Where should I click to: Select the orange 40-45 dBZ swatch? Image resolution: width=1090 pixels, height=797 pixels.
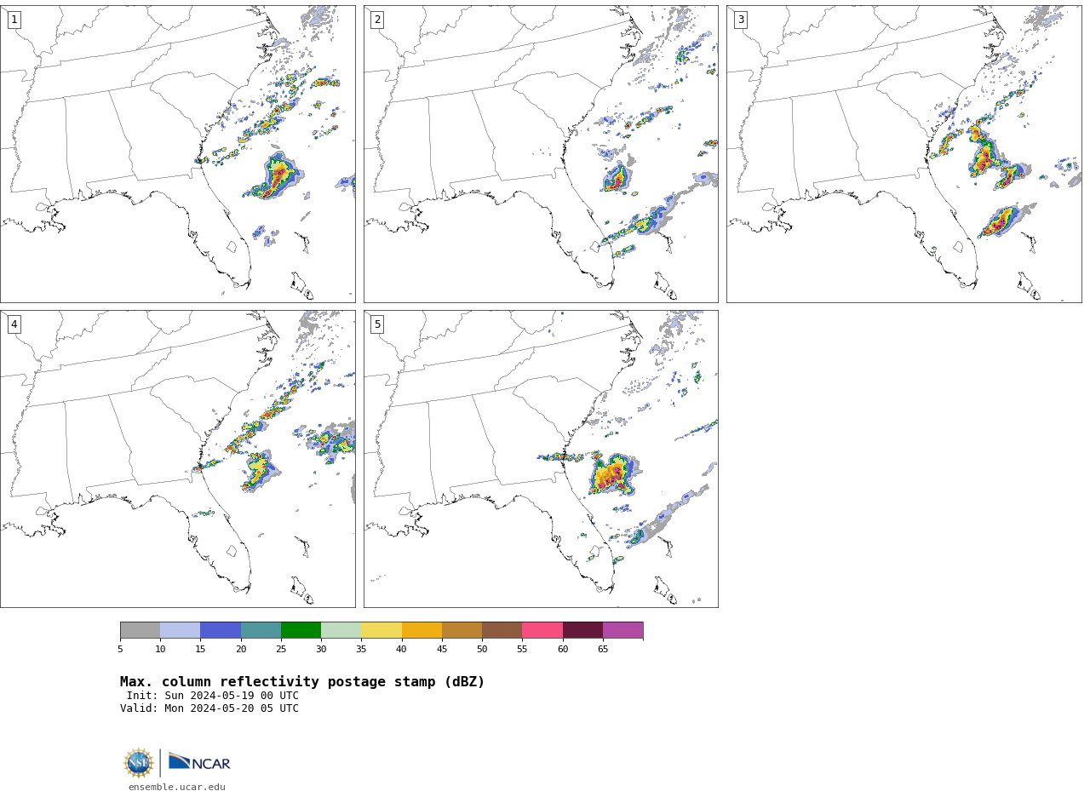tap(422, 630)
